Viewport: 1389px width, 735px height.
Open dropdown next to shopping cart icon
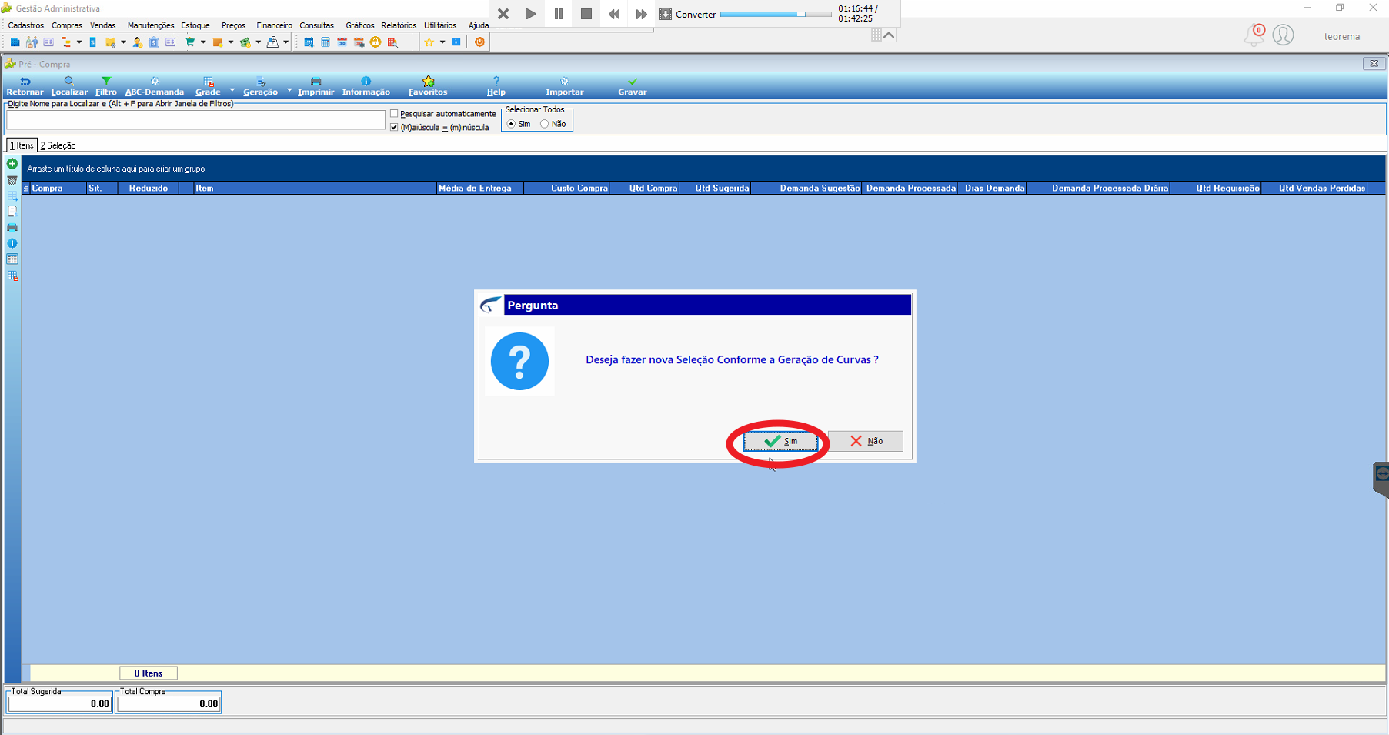(x=203, y=42)
